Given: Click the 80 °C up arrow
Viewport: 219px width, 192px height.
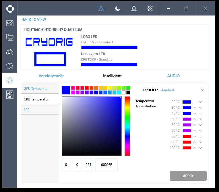Looking at the screenshot, I should pyautogui.click(x=195, y=136).
